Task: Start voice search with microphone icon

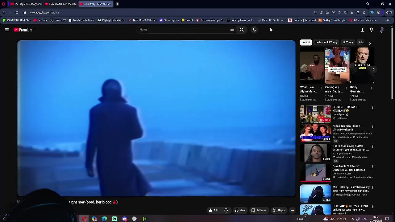Action: click(x=254, y=30)
